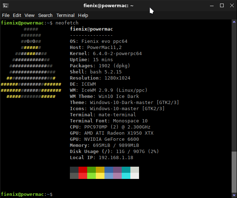Click the 'GPU: AMD ATI Radeon X1950 XTX' line
237x198 pixels.
click(112, 133)
